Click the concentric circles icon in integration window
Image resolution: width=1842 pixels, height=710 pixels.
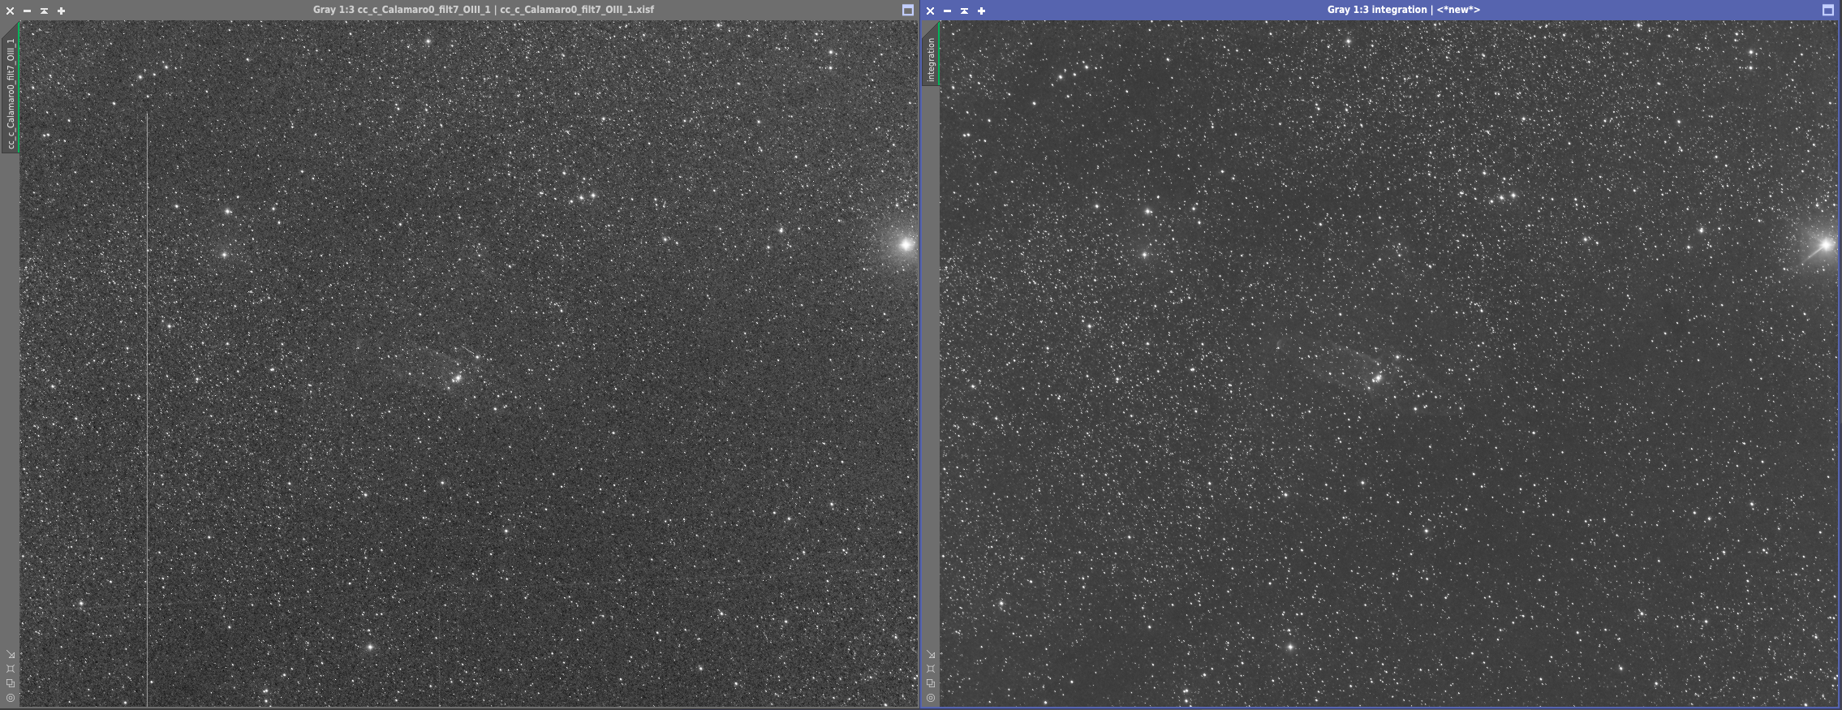click(931, 698)
